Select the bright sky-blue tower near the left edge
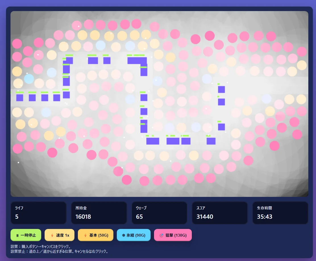The image size is (316, 261). click(x=29, y=79)
